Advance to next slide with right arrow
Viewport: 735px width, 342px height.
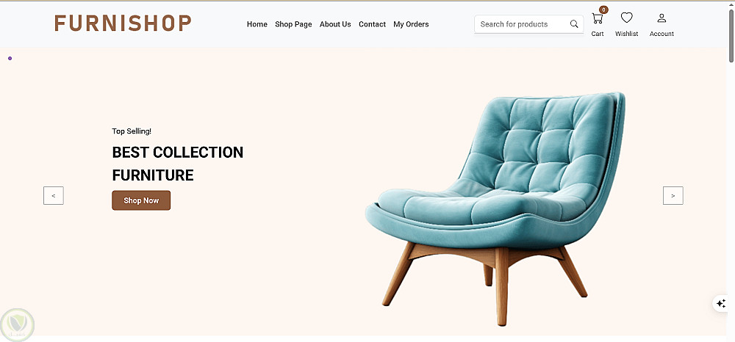[673, 195]
